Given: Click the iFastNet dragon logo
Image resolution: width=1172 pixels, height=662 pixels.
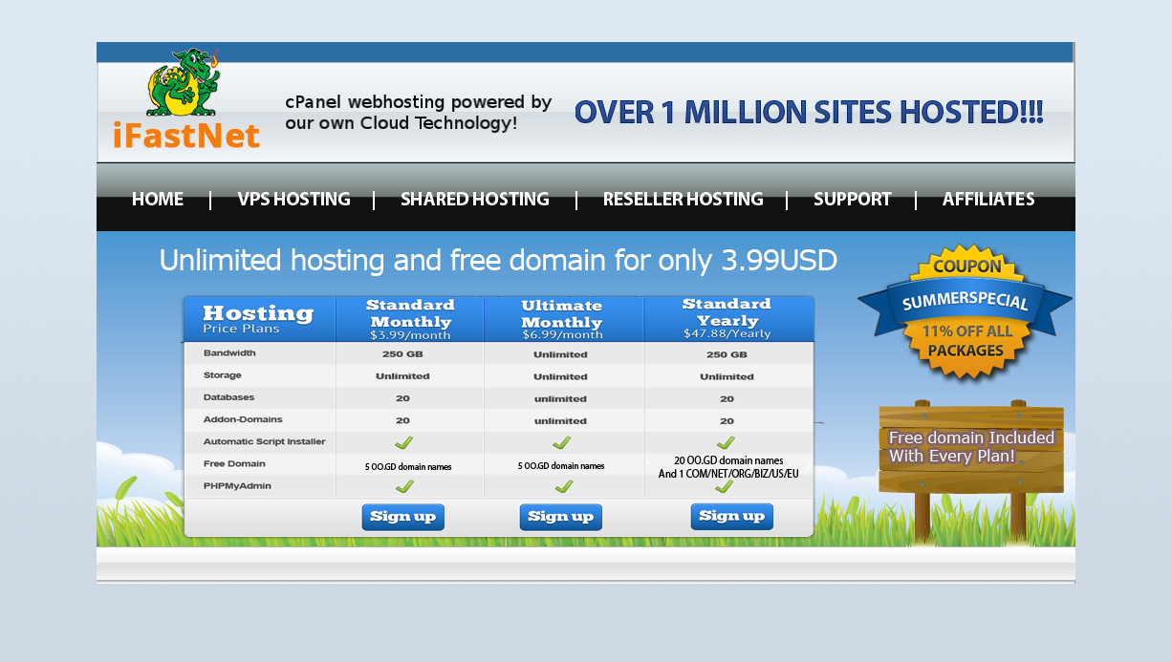Looking at the screenshot, I should (x=185, y=99).
